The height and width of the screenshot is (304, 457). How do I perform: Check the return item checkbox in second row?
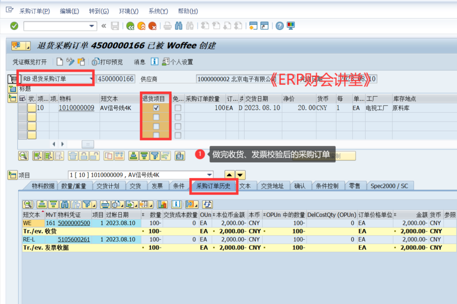tap(156, 117)
